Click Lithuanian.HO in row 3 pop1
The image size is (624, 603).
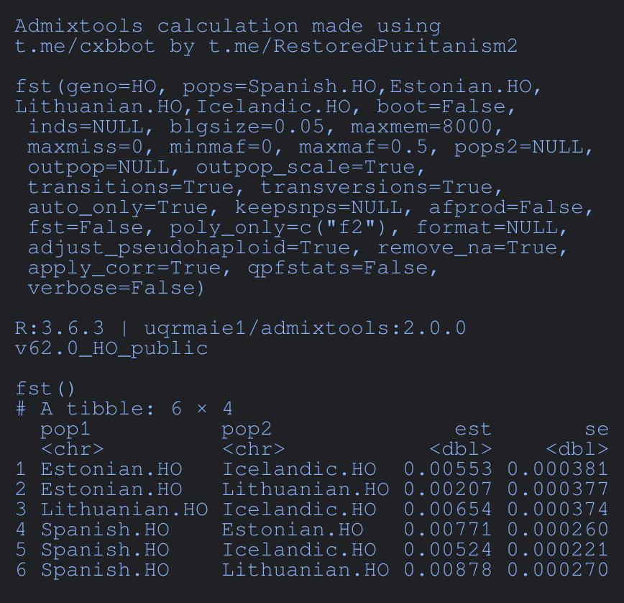point(124,510)
